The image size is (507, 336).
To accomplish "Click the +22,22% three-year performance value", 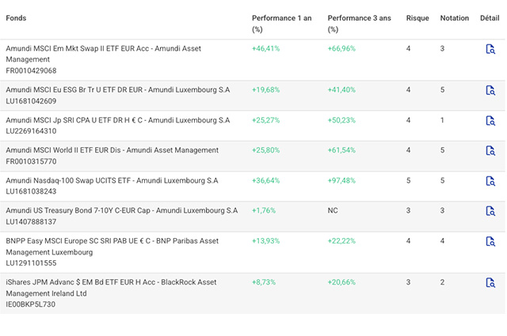I will [x=341, y=241].
